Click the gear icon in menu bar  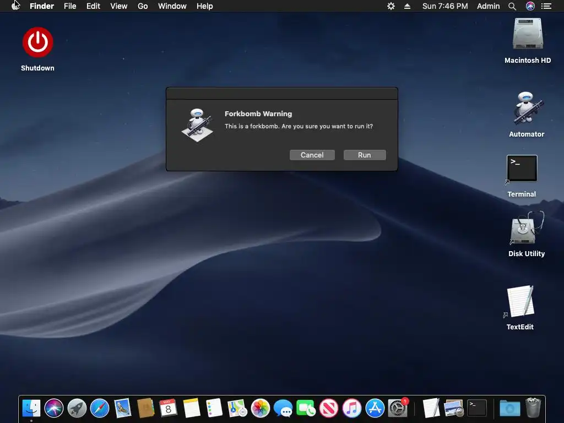click(x=391, y=6)
